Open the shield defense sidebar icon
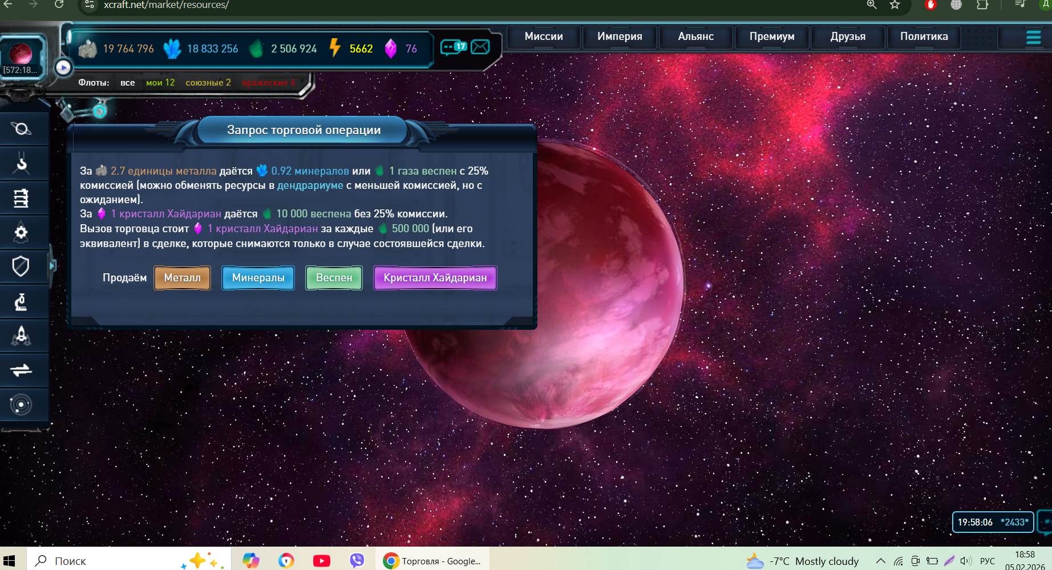The image size is (1052, 570). click(21, 266)
